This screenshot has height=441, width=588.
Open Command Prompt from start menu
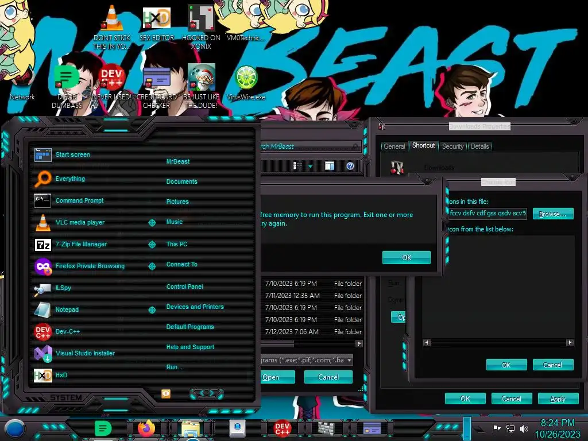click(69, 200)
